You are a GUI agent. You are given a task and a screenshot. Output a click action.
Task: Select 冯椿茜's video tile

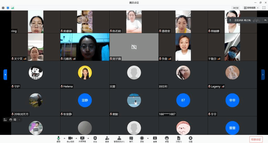85,47
